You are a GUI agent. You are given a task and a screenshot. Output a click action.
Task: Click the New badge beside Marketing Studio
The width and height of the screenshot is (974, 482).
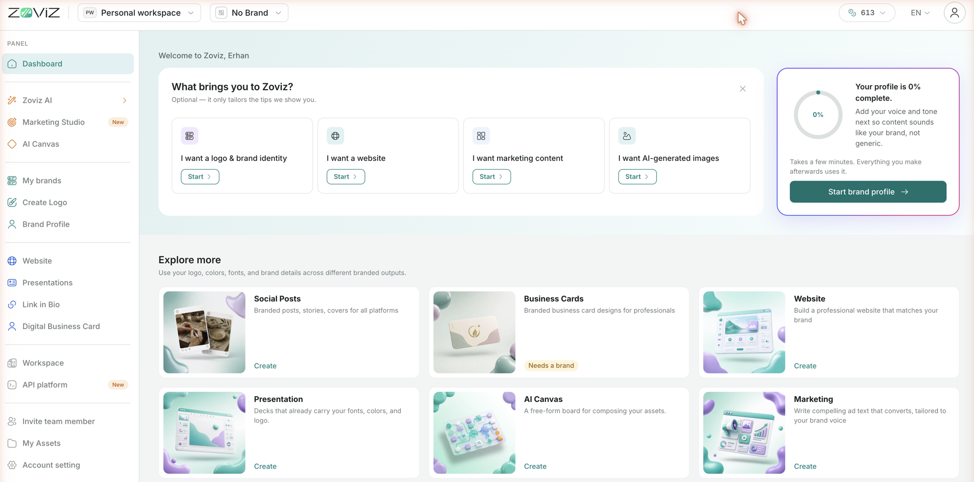tap(118, 122)
